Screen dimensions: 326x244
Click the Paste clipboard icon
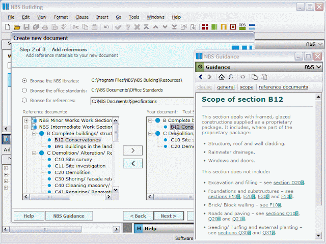95,27
